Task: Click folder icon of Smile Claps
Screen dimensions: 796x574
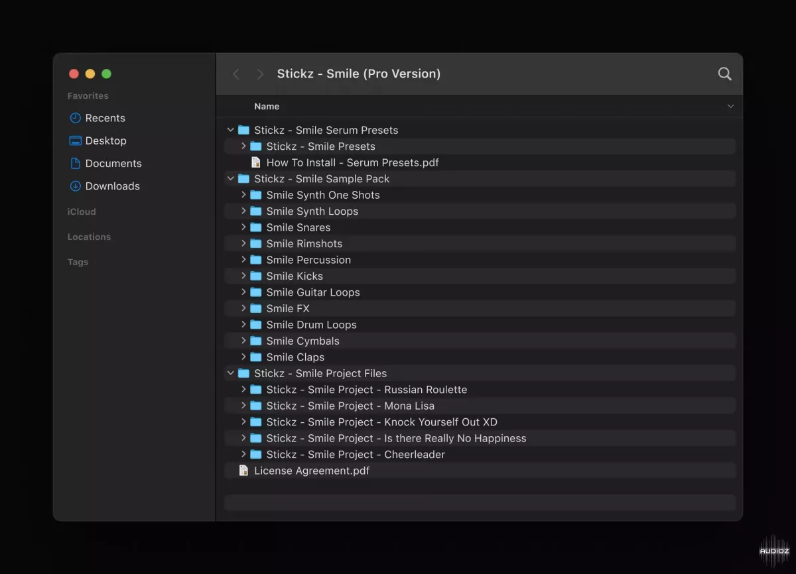Action: point(256,357)
